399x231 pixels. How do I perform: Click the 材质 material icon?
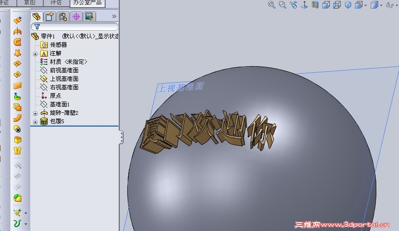click(x=44, y=62)
